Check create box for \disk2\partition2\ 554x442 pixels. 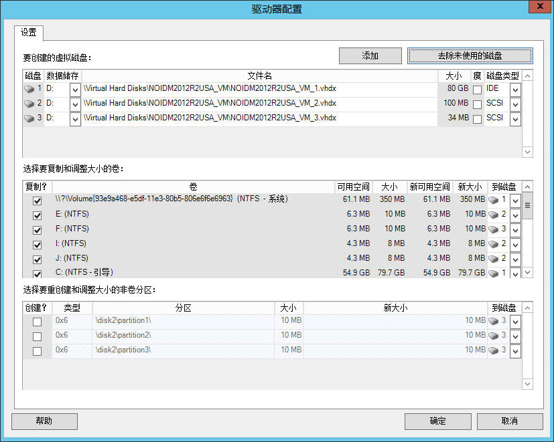coord(38,336)
